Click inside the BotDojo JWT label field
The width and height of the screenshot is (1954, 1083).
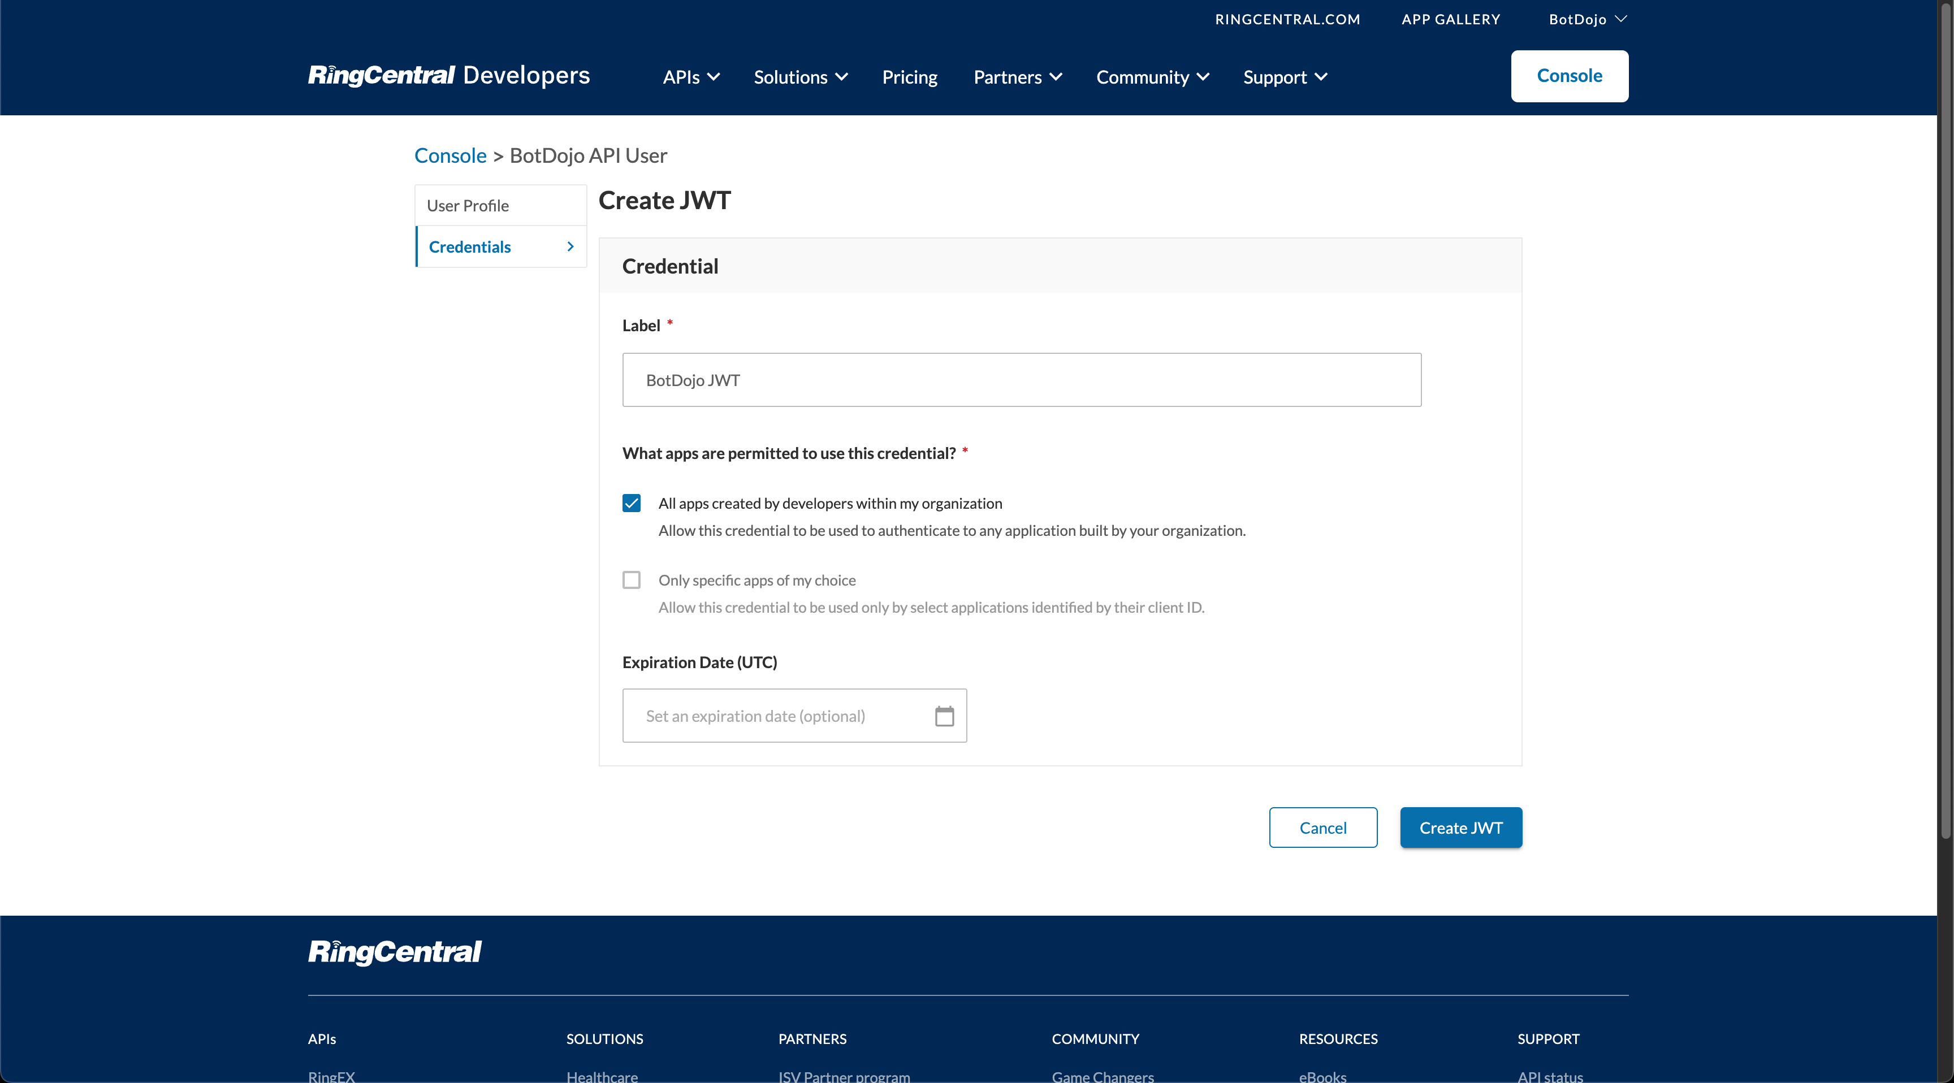pyautogui.click(x=1021, y=379)
